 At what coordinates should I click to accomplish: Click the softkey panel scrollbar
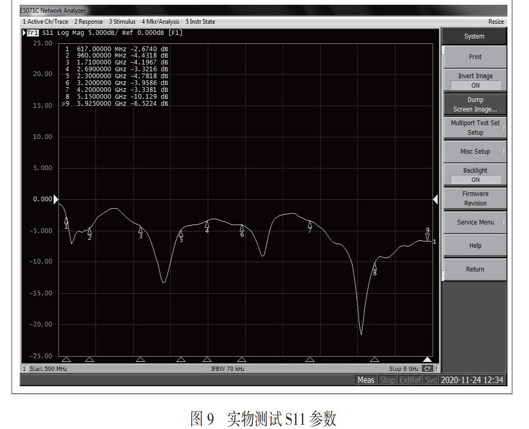pos(443,163)
